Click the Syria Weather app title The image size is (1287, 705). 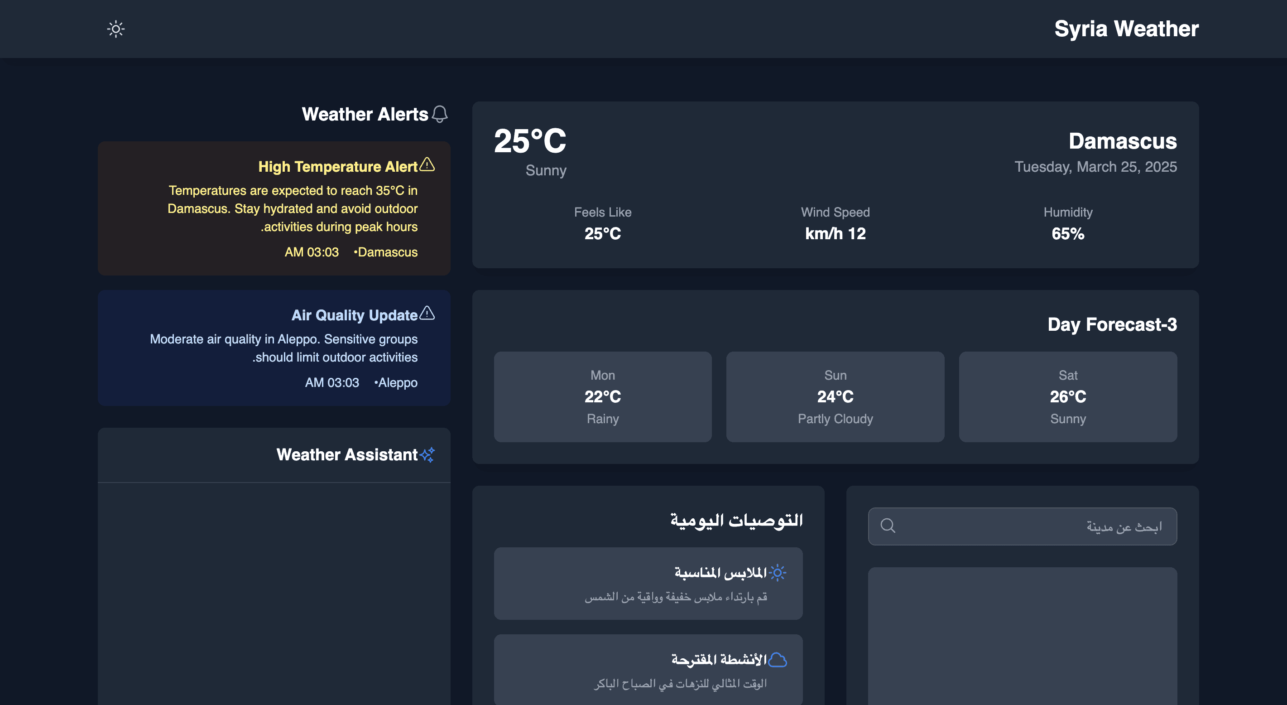click(x=1126, y=29)
